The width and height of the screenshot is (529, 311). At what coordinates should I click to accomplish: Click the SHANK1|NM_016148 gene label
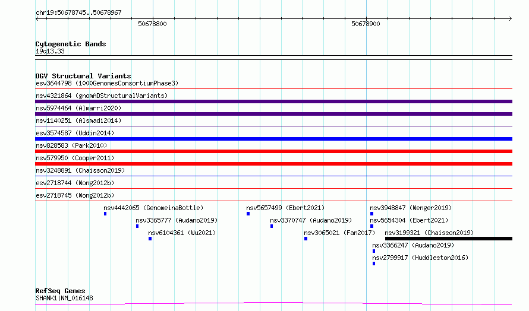pyautogui.click(x=64, y=298)
